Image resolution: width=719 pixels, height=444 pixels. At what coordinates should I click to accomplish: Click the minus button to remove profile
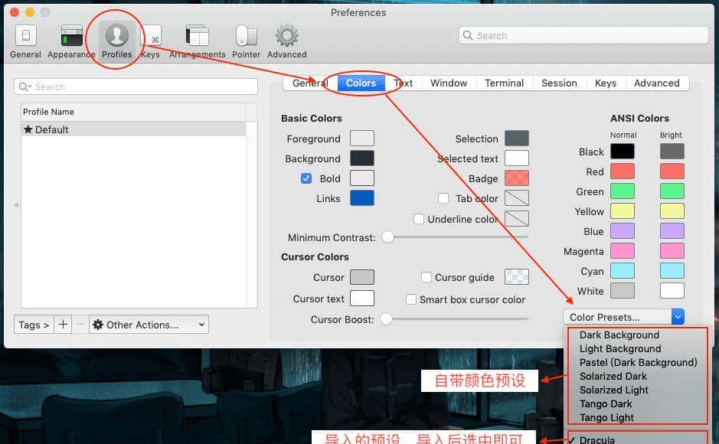(x=80, y=325)
